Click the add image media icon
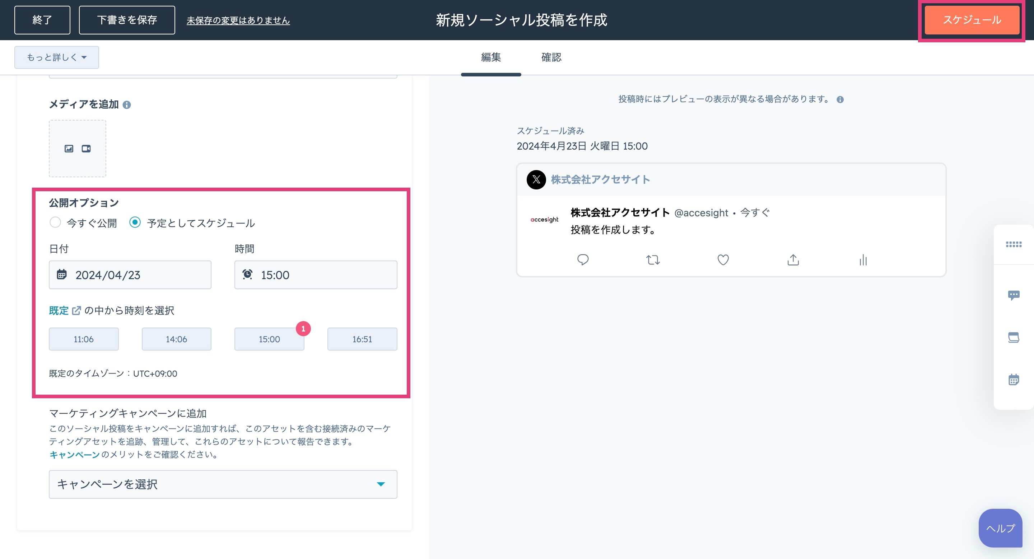This screenshot has height=559, width=1034. pos(69,149)
